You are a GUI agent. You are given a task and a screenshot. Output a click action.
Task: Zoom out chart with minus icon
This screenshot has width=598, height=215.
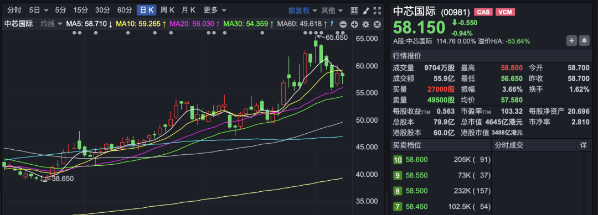343,25
